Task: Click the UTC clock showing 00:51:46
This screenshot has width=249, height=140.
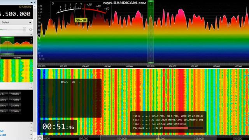Action: click(58, 126)
